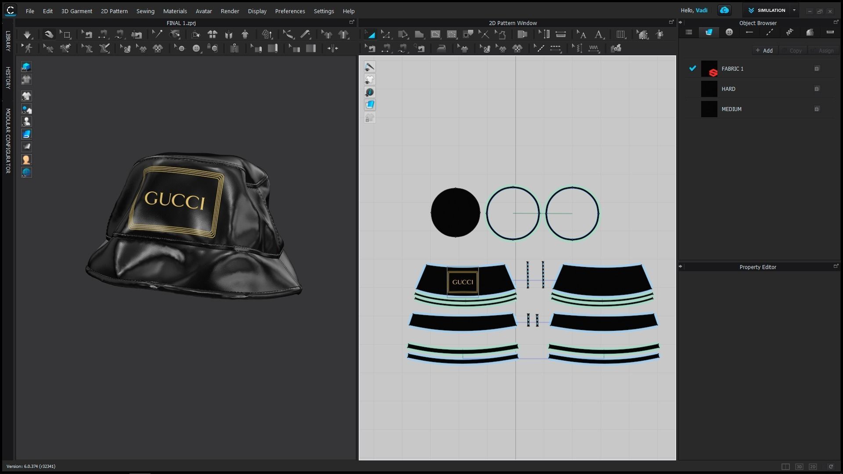Click the Add fabric button

(764, 50)
